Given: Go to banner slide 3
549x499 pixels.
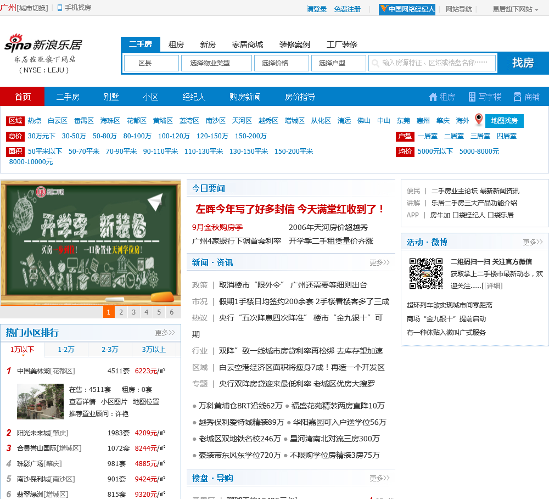Looking at the screenshot, I should click(x=134, y=312).
